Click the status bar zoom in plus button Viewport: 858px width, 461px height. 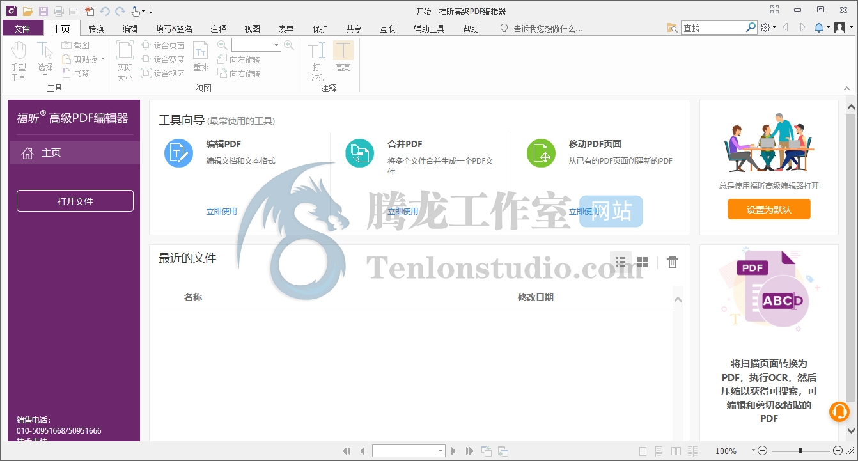pyautogui.click(x=838, y=451)
